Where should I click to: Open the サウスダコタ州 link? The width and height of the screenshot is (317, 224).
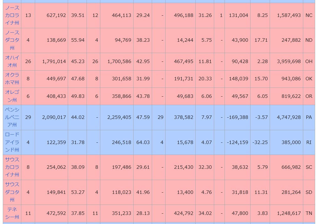[12, 192]
